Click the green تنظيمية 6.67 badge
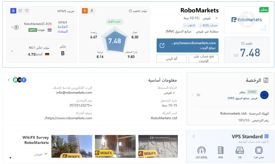The width and height of the screenshot is (275, 164). (x=115, y=22)
